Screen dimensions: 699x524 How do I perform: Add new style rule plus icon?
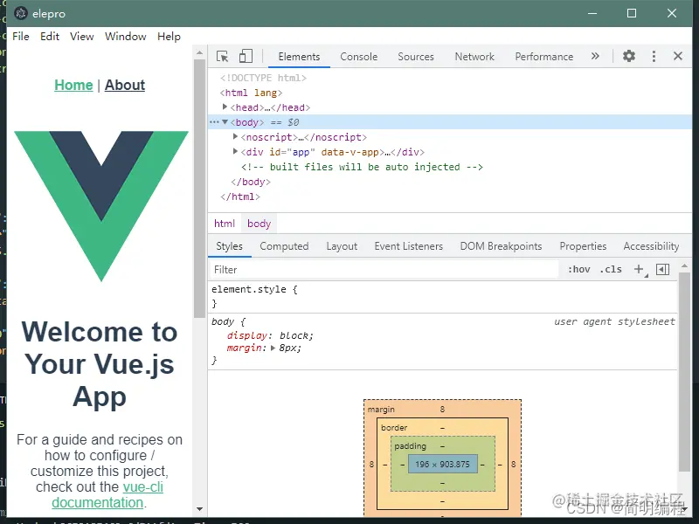pos(639,269)
